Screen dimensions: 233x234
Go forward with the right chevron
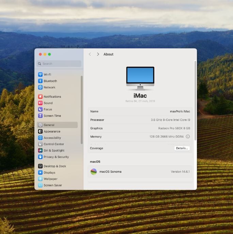click(x=98, y=54)
